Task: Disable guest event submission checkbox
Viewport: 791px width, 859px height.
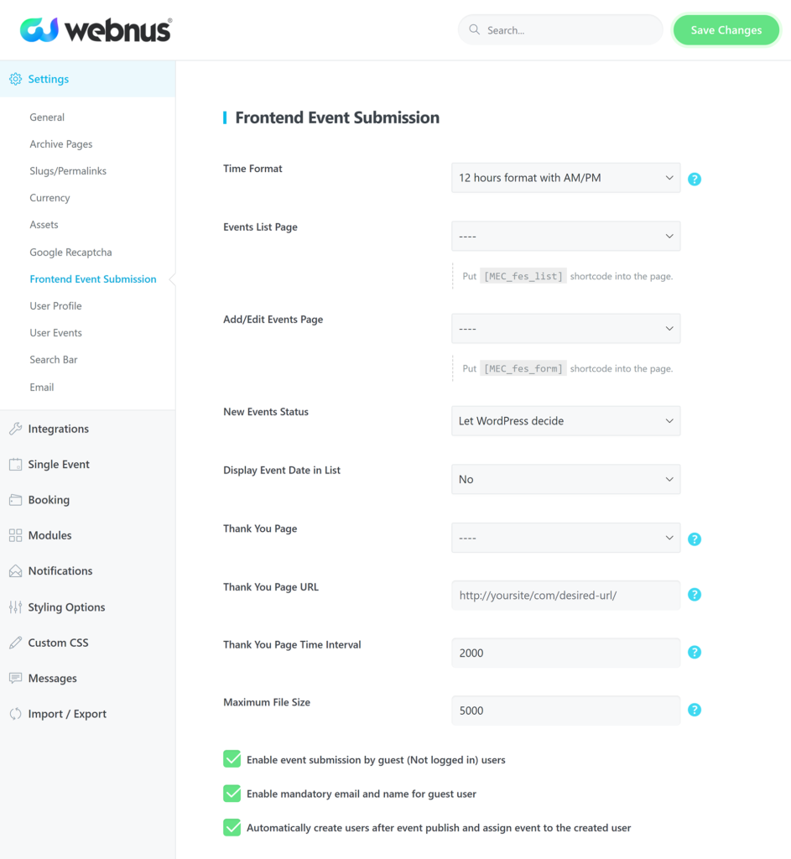Action: 232,758
